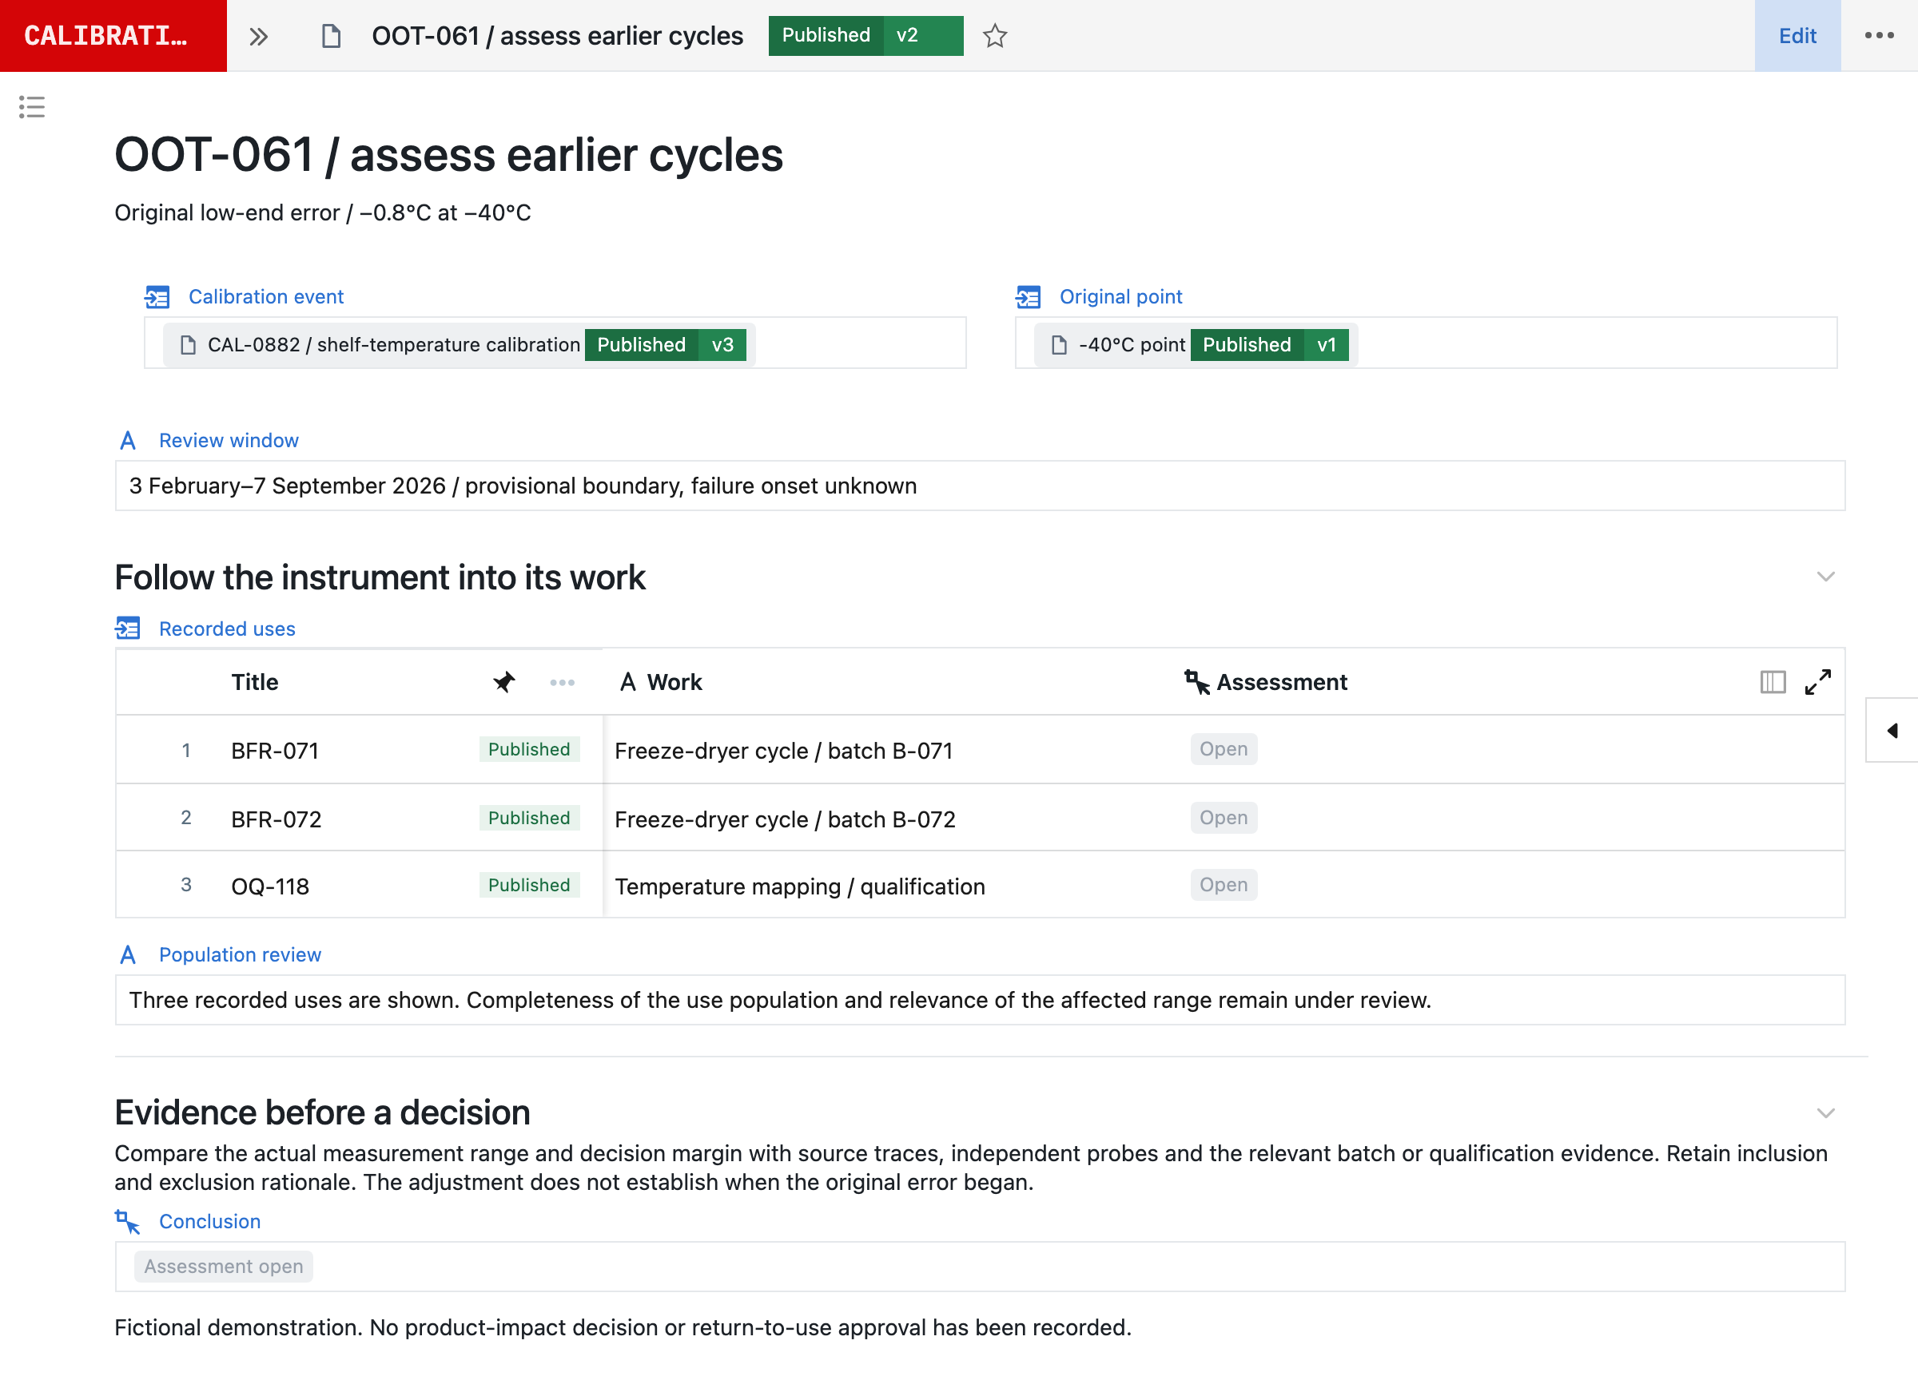Click the Open assessment tag for BFR-072
The image size is (1918, 1388).
1223,818
